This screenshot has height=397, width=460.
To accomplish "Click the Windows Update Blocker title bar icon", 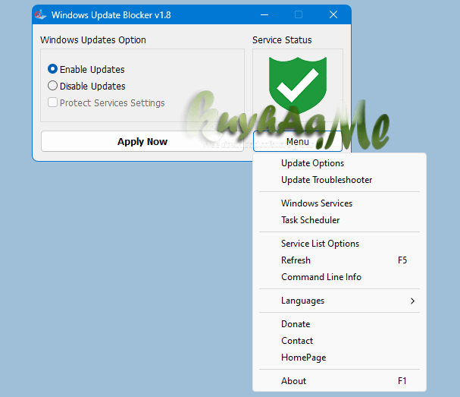I will (x=40, y=14).
